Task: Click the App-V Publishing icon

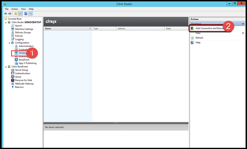Action: pos(16,63)
